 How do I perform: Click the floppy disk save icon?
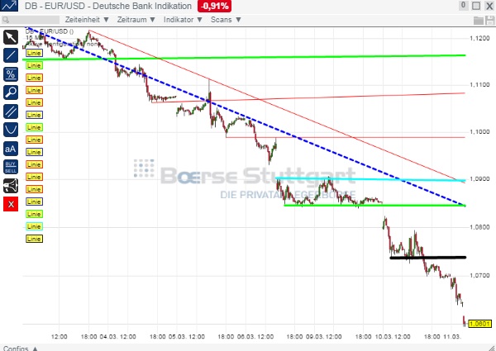click(490, 21)
